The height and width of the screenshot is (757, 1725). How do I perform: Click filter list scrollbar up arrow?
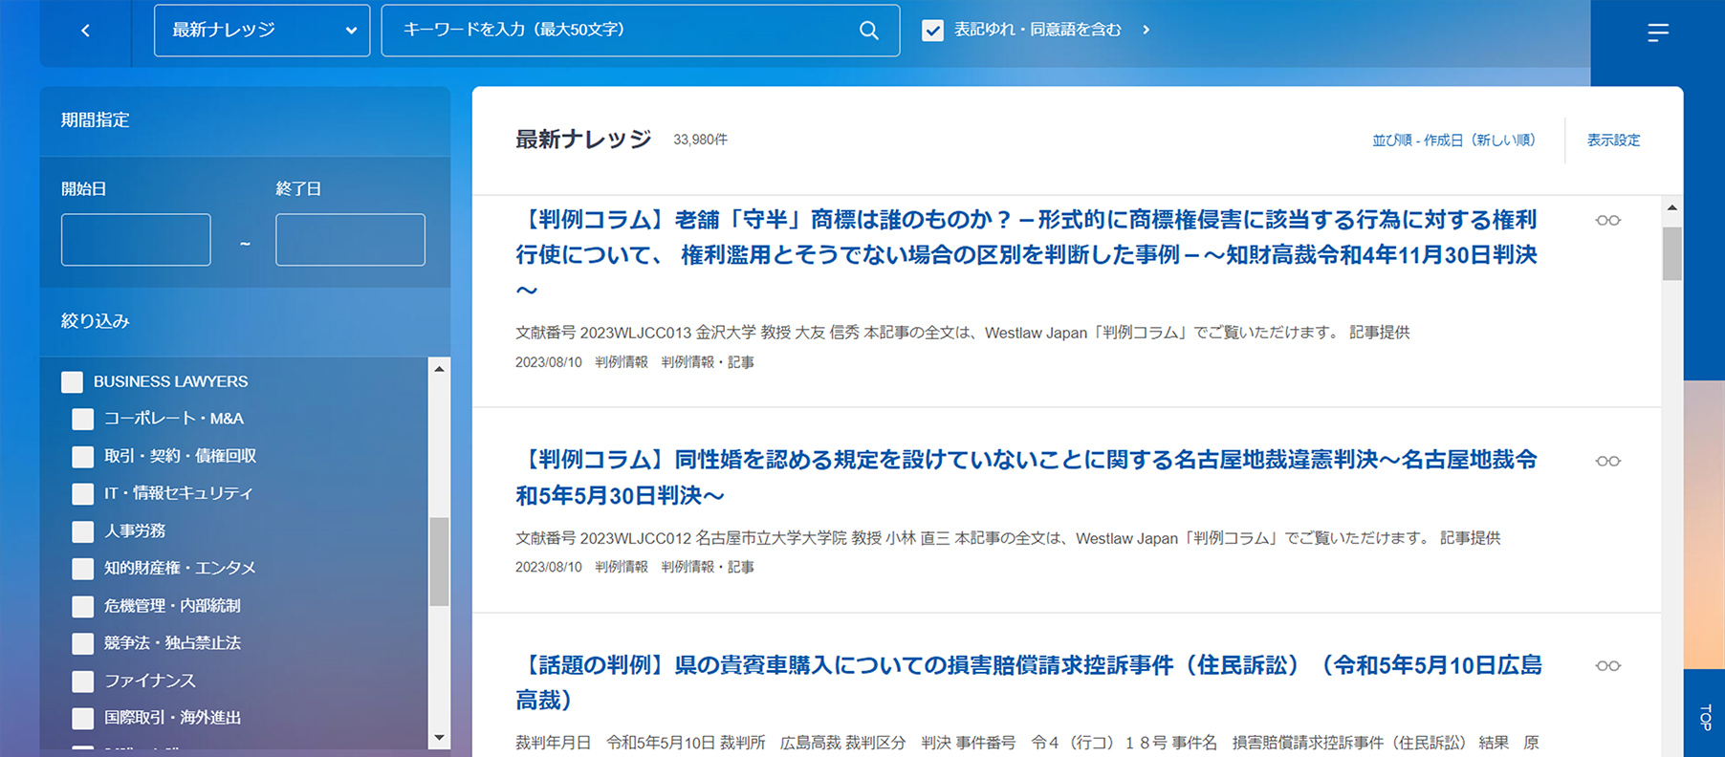coord(439,369)
